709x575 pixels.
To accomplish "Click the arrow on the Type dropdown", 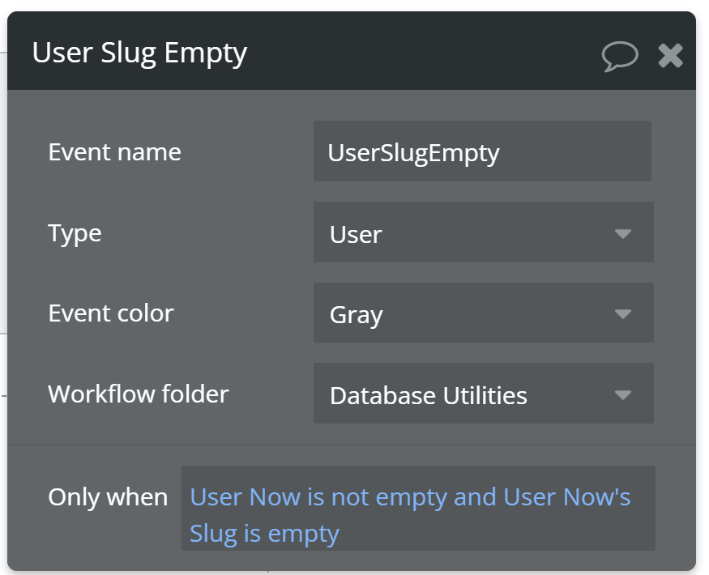I will (x=622, y=234).
